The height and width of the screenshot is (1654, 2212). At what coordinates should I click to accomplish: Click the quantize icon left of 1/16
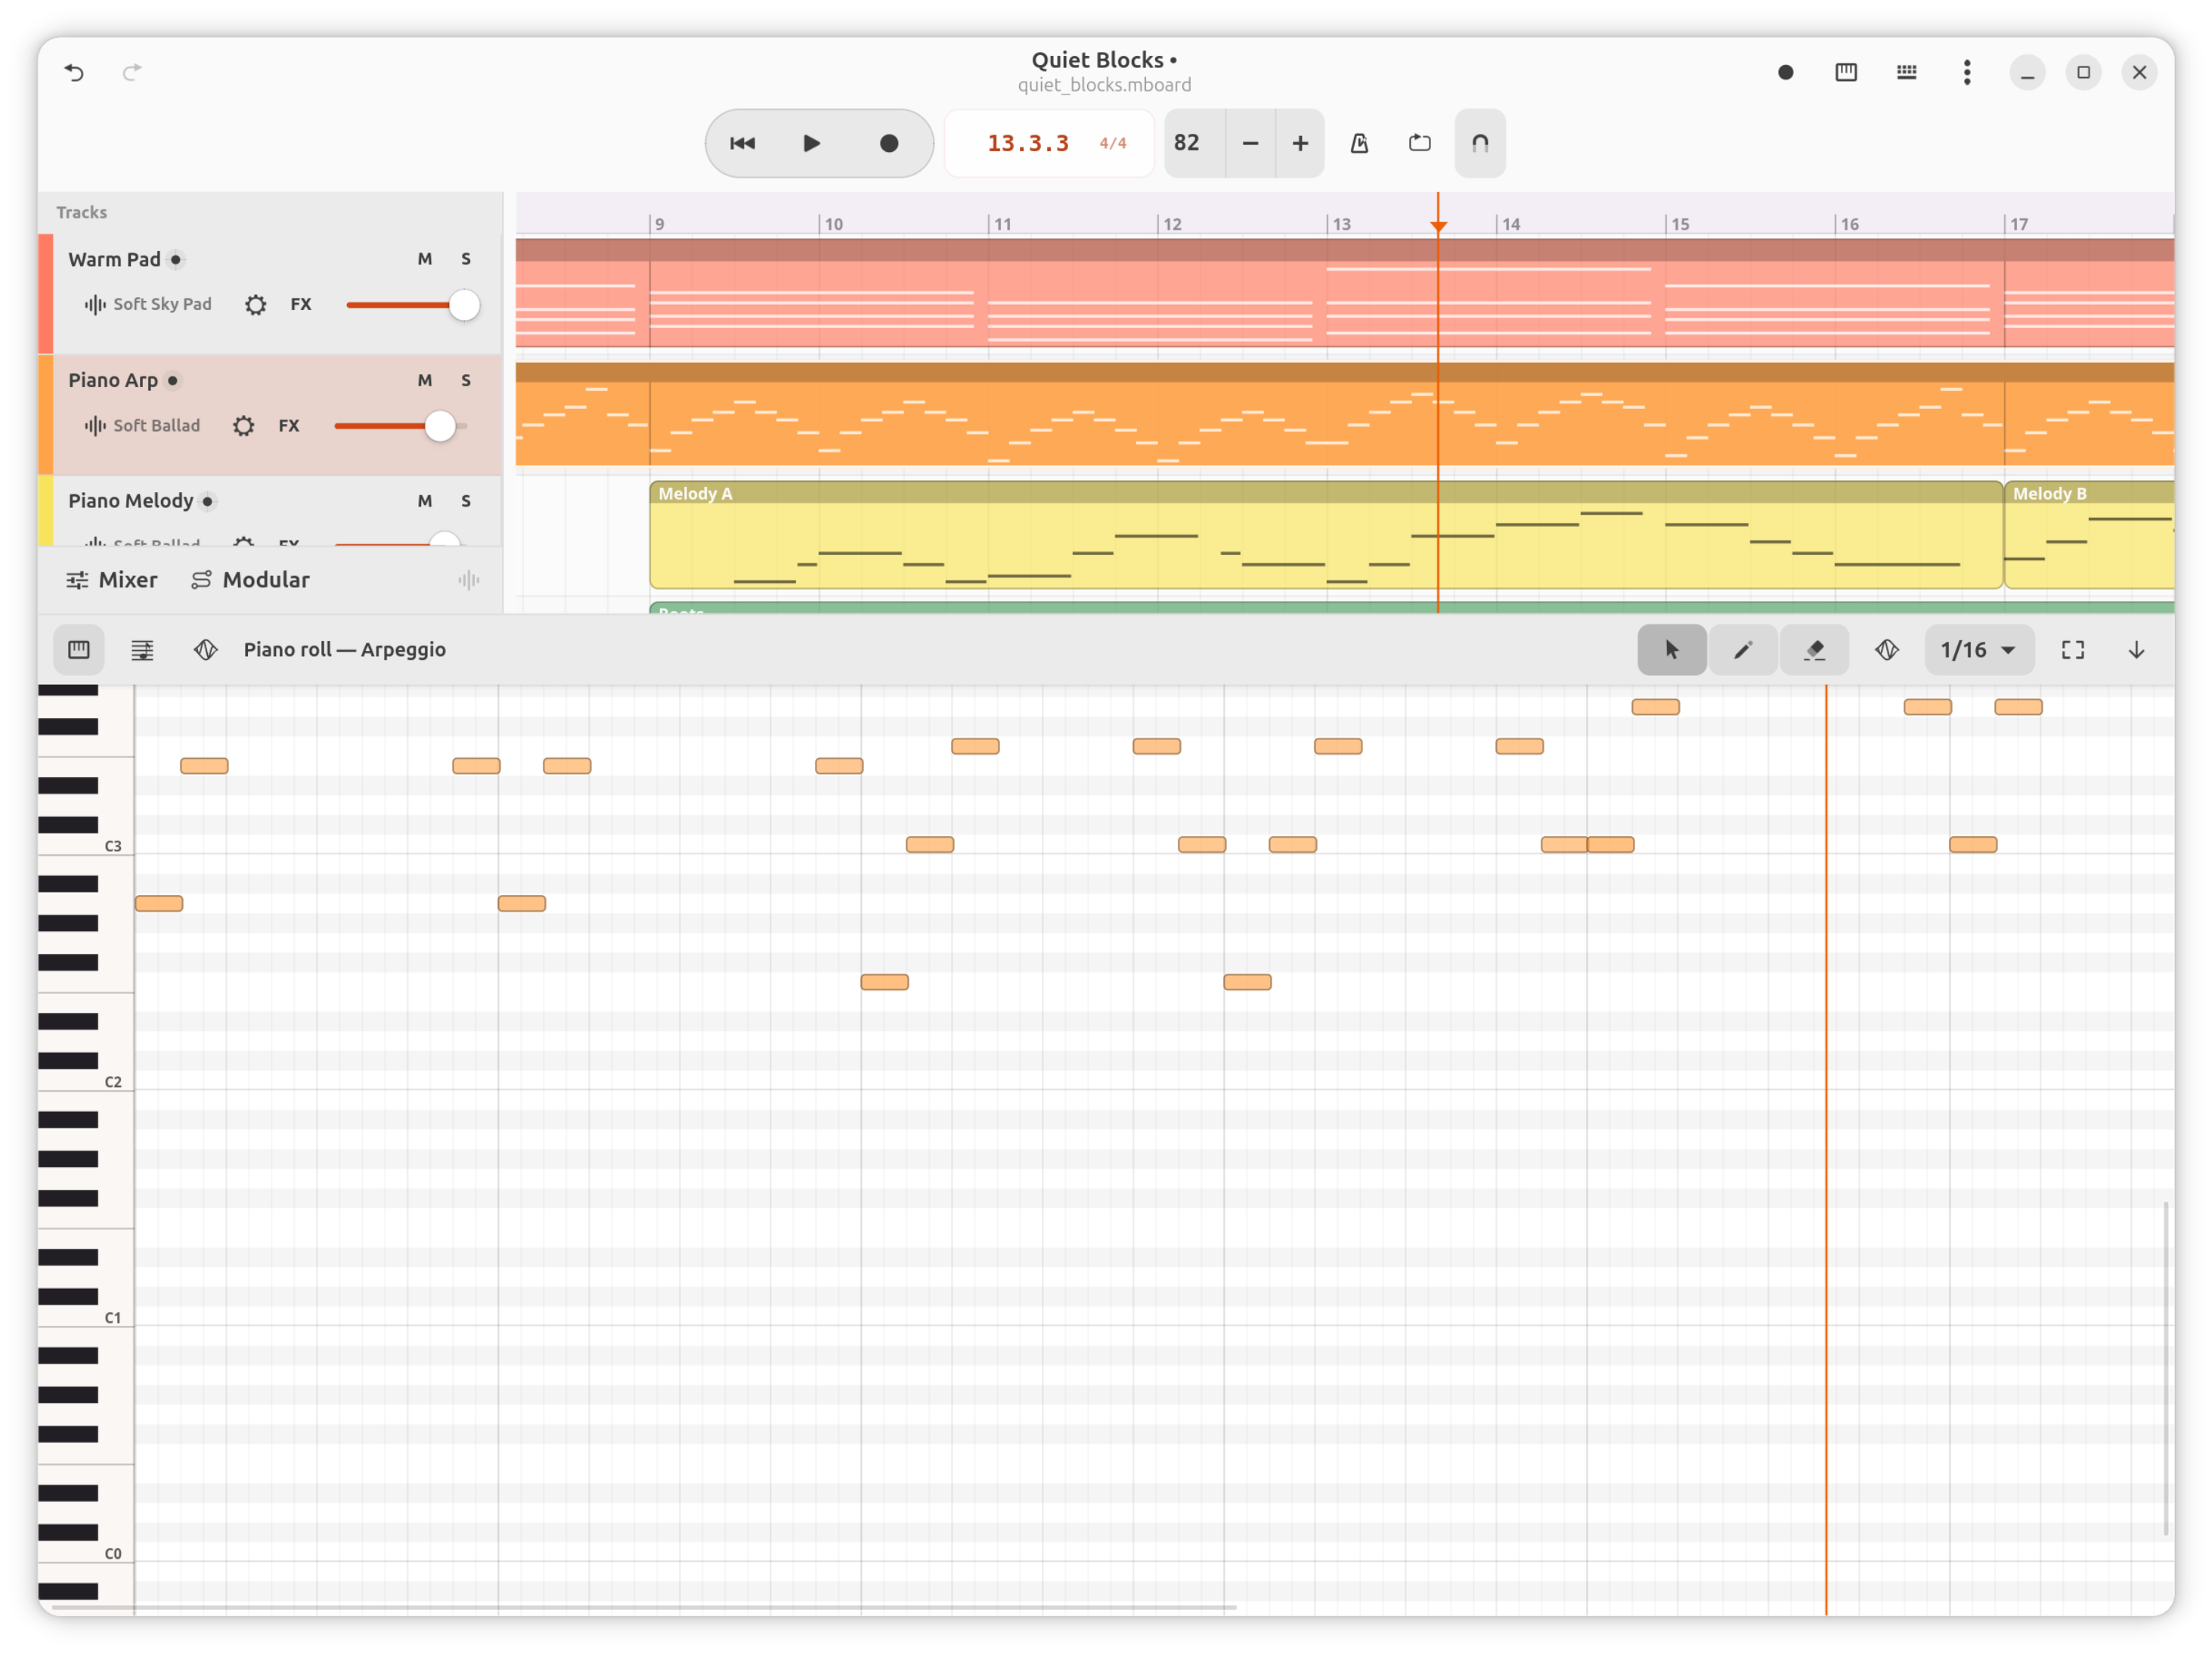pyautogui.click(x=1886, y=650)
